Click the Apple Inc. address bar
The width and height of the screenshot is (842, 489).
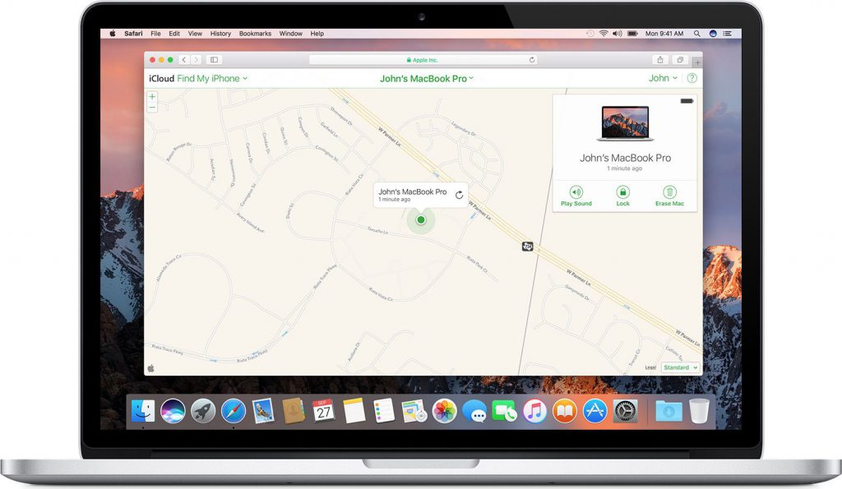[x=423, y=60]
